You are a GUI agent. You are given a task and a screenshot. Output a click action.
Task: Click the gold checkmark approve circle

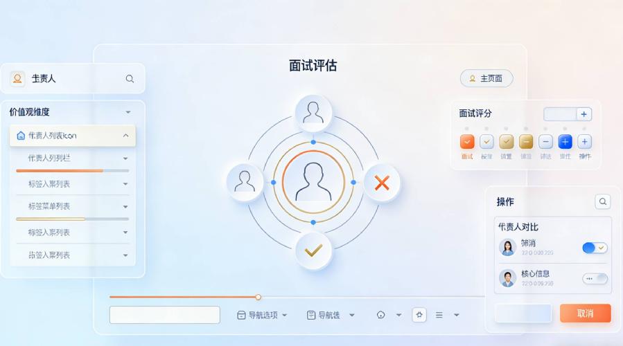(x=313, y=251)
